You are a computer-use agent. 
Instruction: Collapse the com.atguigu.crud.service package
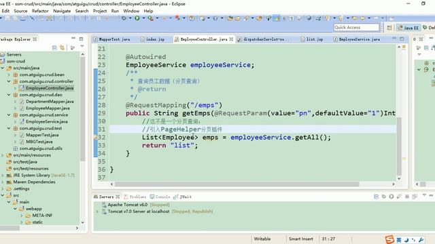point(9,115)
